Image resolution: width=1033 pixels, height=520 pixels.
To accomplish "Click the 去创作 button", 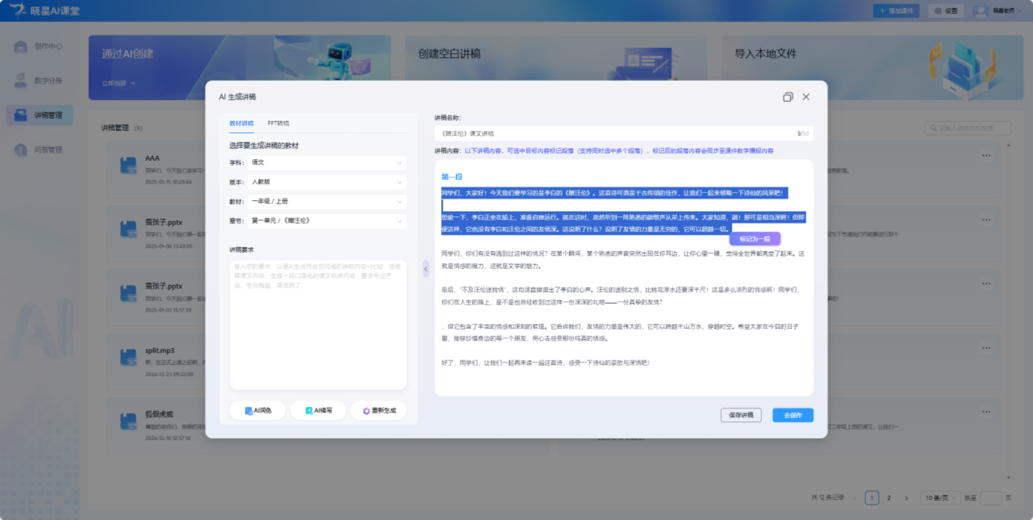I will coord(792,415).
